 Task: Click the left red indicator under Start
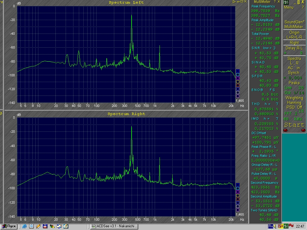pos(285,130)
